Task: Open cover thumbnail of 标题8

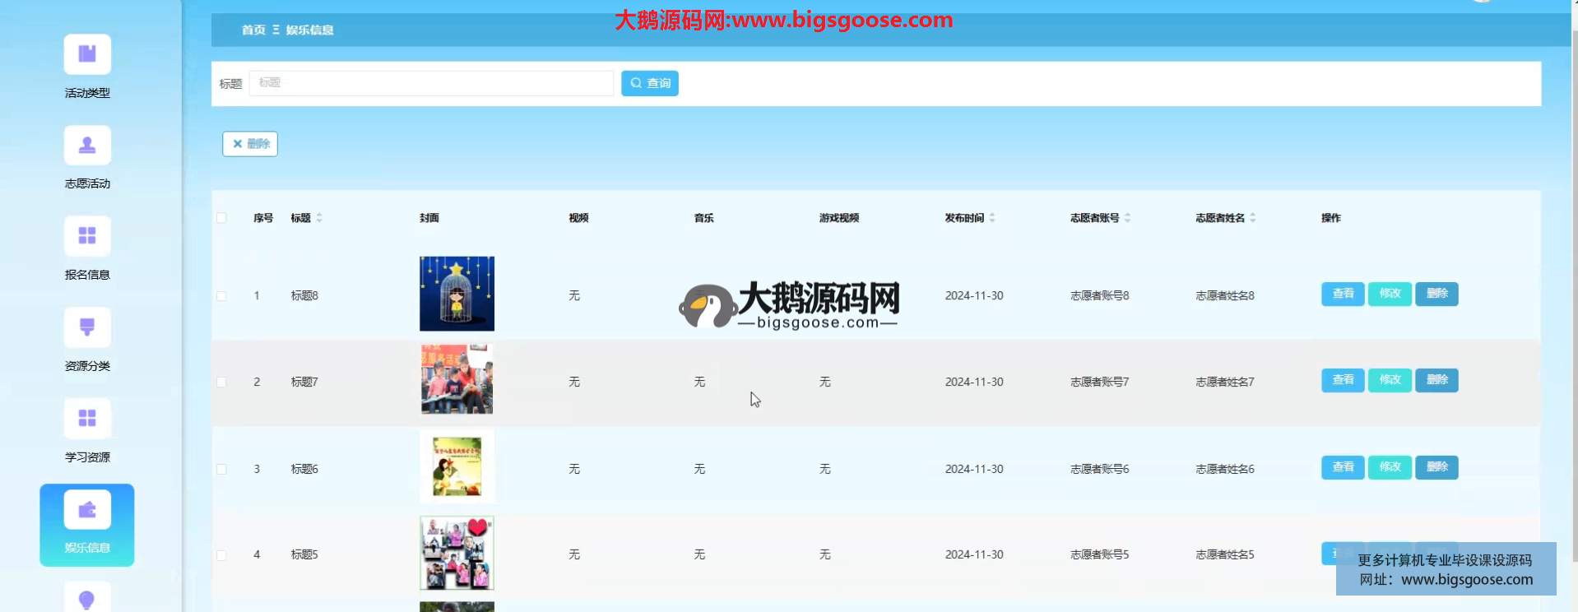Action: [457, 294]
